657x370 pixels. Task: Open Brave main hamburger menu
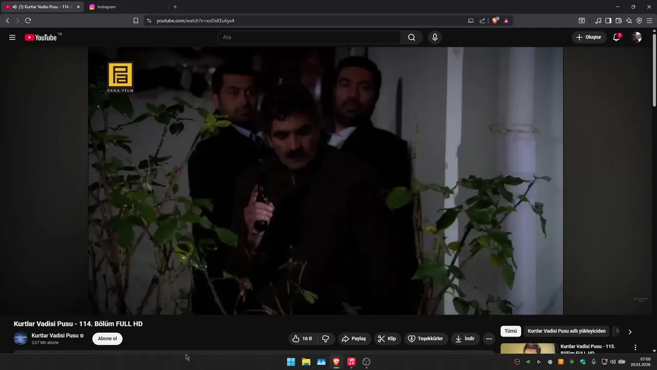[649, 21]
